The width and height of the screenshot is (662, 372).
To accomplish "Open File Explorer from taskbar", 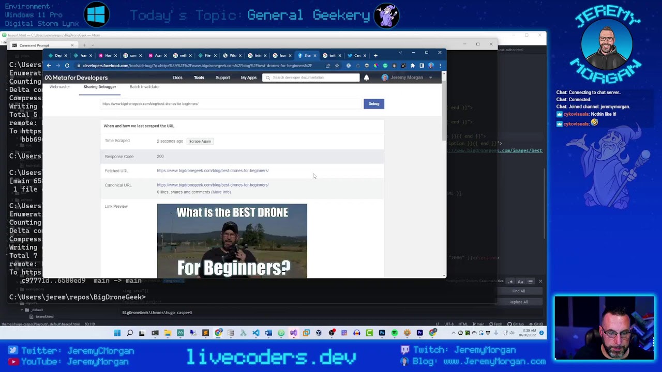I will [168, 333].
